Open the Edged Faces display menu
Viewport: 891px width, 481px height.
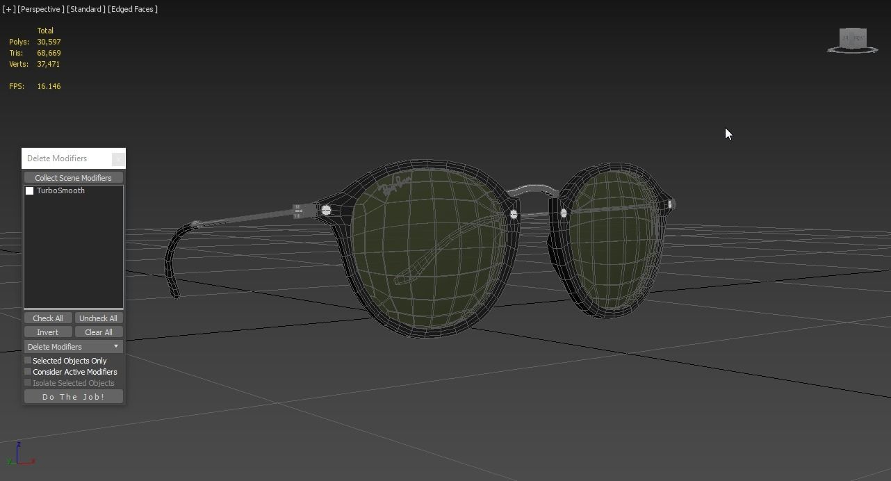point(133,9)
